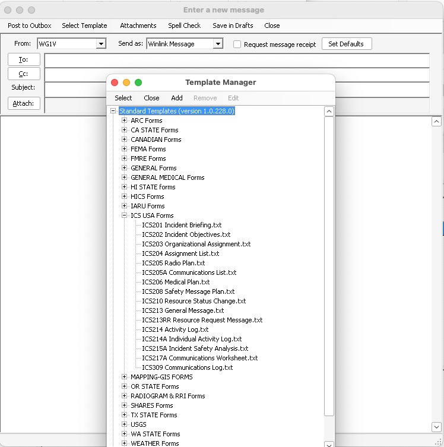The height and width of the screenshot is (447, 444).
Task: Expand the WEATHER Forms node
Action: coord(125,443)
